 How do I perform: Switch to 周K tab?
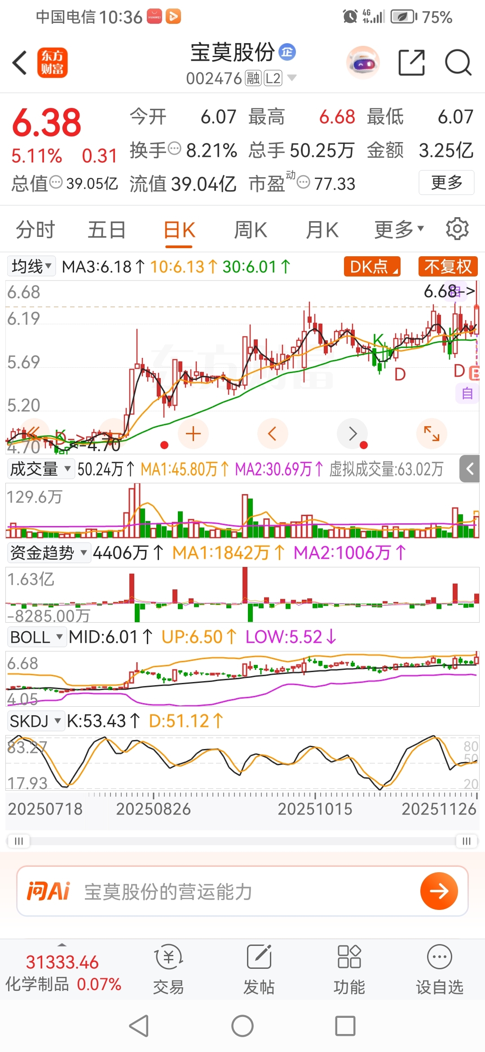point(250,230)
